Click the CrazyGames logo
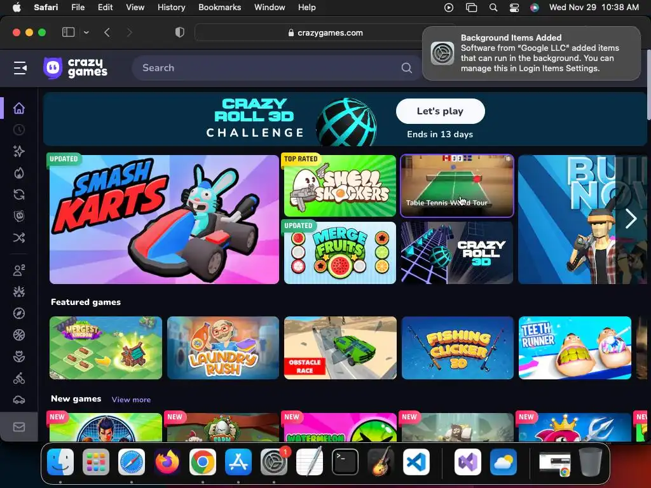This screenshot has height=488, width=651. point(75,67)
